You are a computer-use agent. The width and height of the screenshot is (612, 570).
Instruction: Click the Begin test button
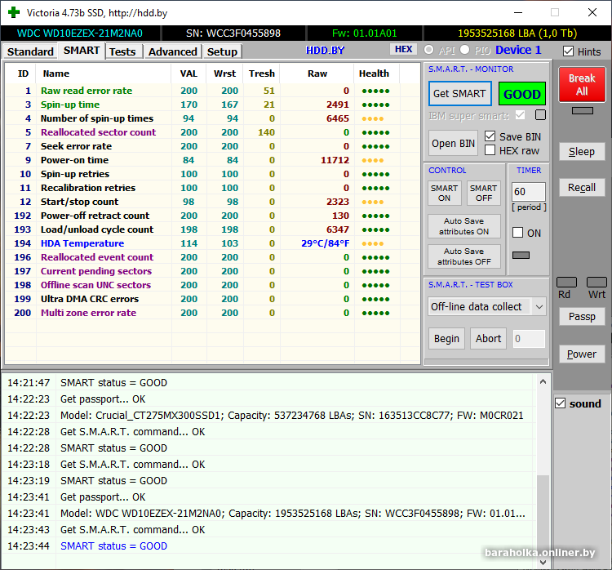click(446, 338)
